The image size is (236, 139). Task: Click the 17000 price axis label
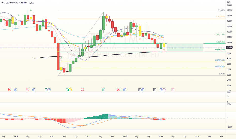[229, 10]
